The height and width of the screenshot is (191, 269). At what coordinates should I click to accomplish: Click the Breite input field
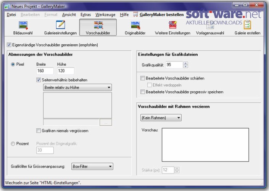tap(45, 71)
